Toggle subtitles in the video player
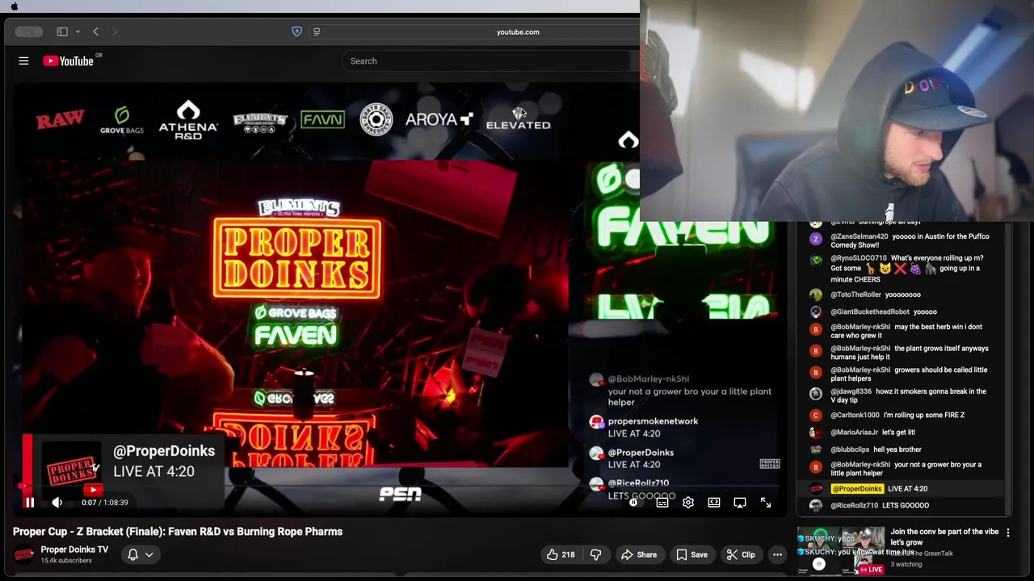 tap(662, 503)
